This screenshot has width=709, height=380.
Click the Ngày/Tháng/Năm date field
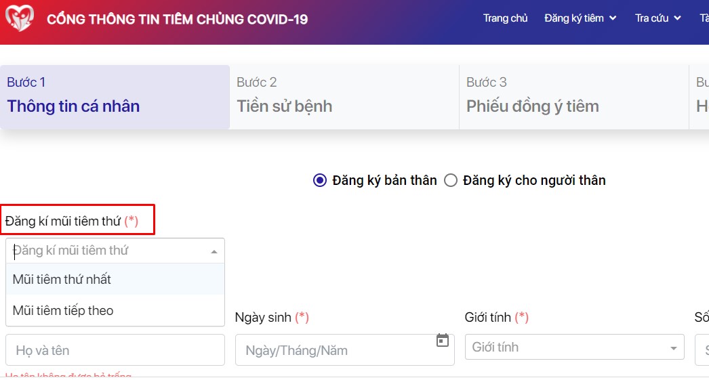pos(336,350)
